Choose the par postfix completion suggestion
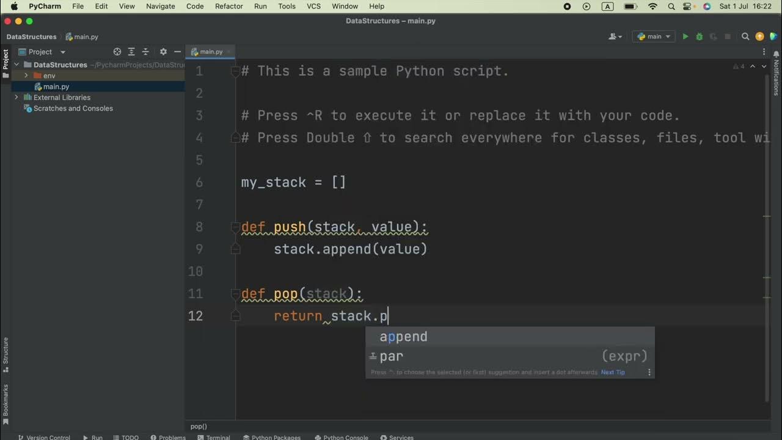Image resolution: width=782 pixels, height=440 pixels. [510, 356]
